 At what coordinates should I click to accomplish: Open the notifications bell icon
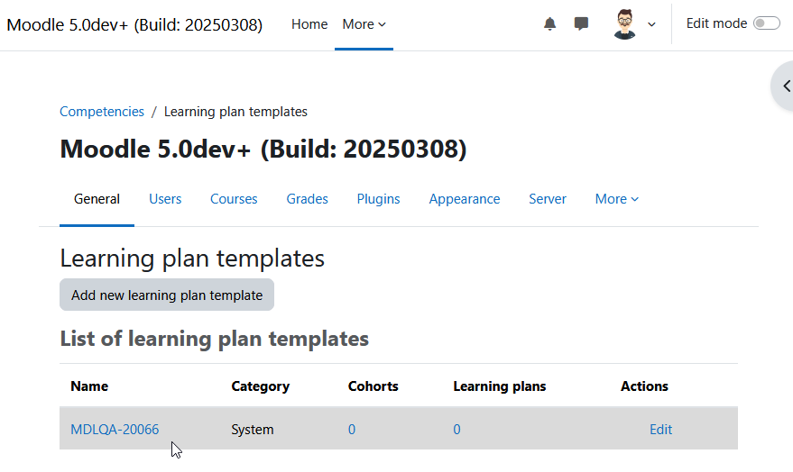coord(549,23)
